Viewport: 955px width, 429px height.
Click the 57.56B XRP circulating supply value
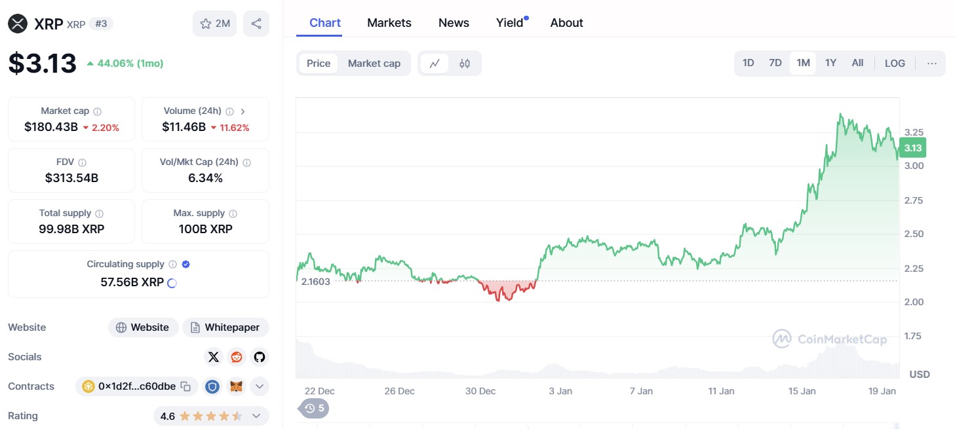coord(132,282)
